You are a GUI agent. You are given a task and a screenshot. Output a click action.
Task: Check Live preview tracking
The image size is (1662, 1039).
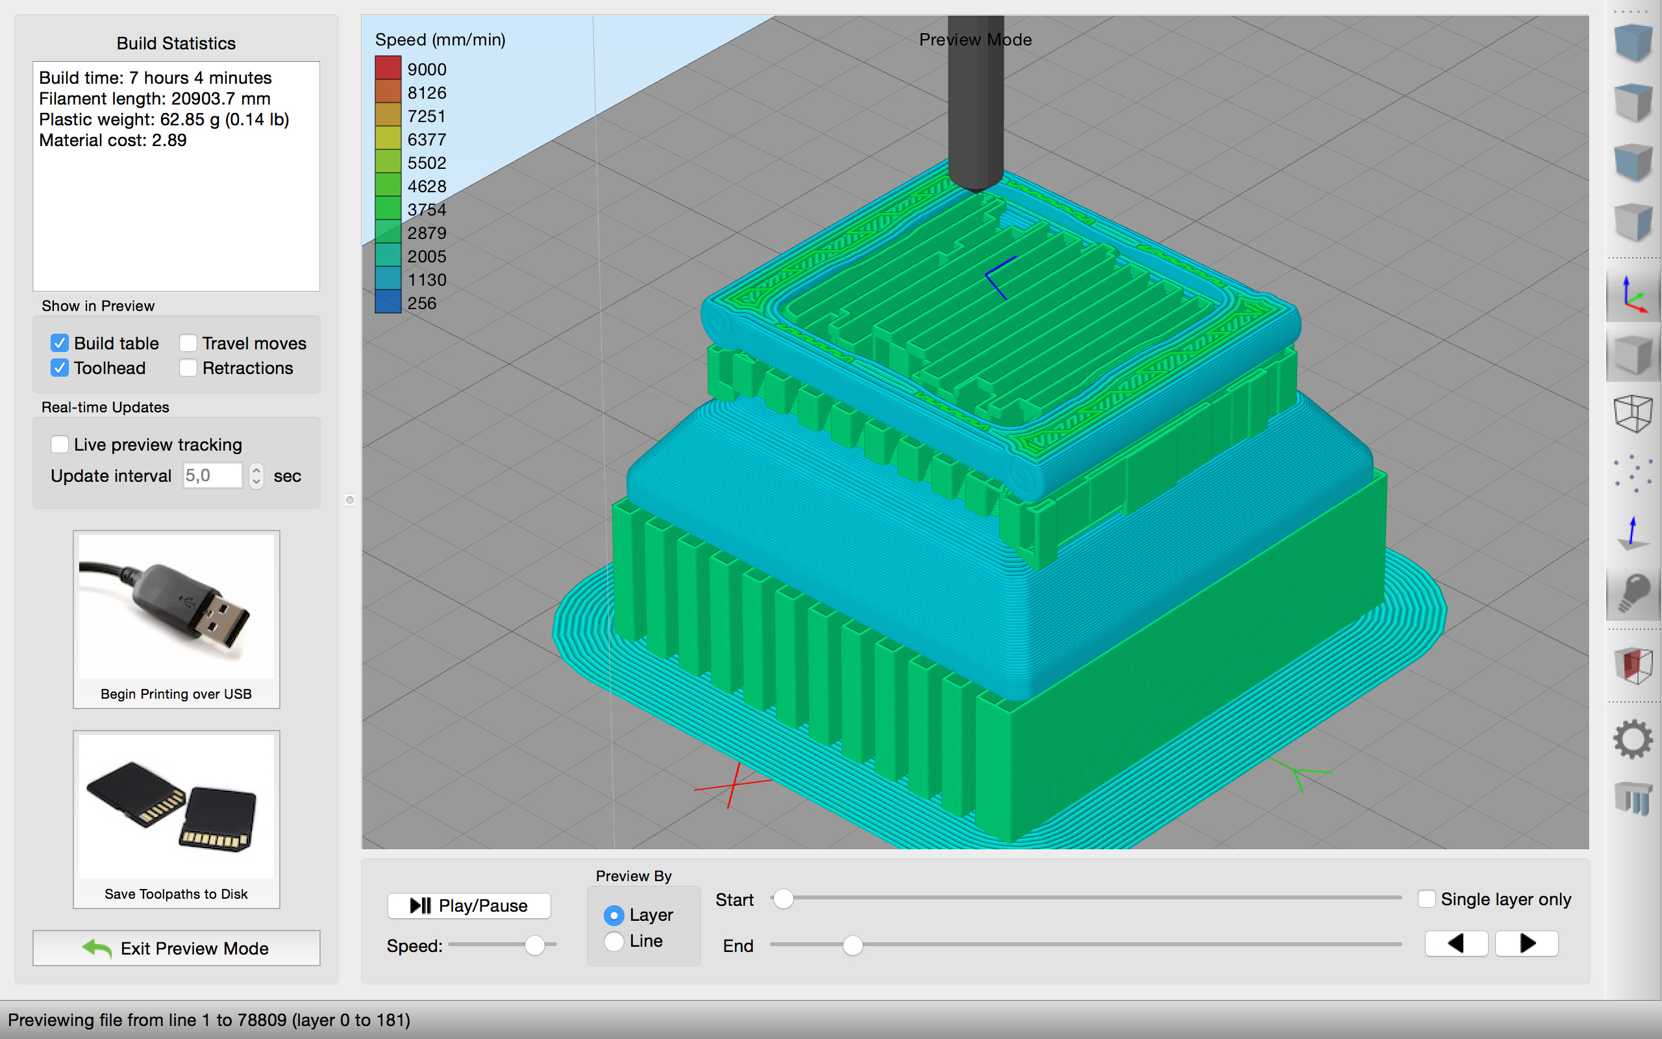pos(60,445)
